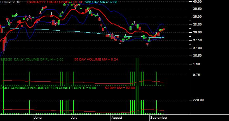
Task: Click the 37.00 price axis value
Action: 198,48
